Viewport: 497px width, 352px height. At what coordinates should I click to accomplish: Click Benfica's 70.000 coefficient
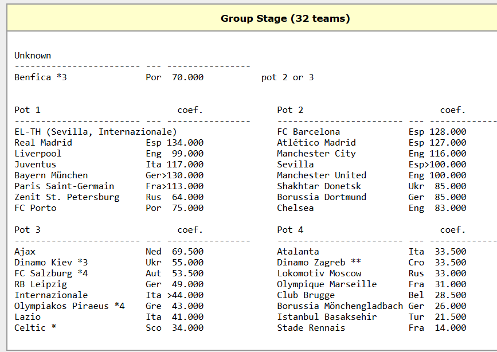point(187,77)
